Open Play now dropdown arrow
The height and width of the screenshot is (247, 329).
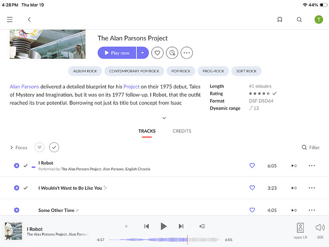click(x=143, y=53)
